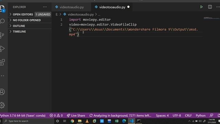Open Explorer Views and More Actions menu

[45, 7]
